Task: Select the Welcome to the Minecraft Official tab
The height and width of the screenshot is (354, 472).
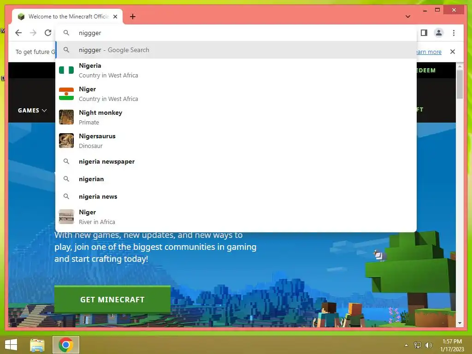Action: pyautogui.click(x=67, y=17)
